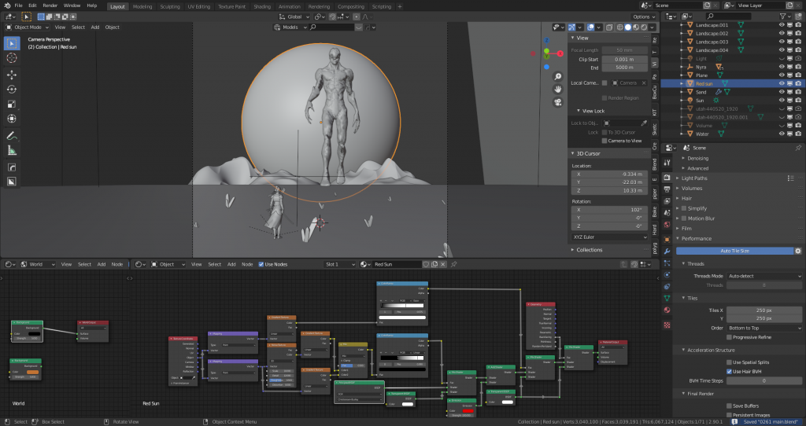Image resolution: width=806 pixels, height=426 pixels.
Task: Select the Select Box tool
Action: click(11, 44)
